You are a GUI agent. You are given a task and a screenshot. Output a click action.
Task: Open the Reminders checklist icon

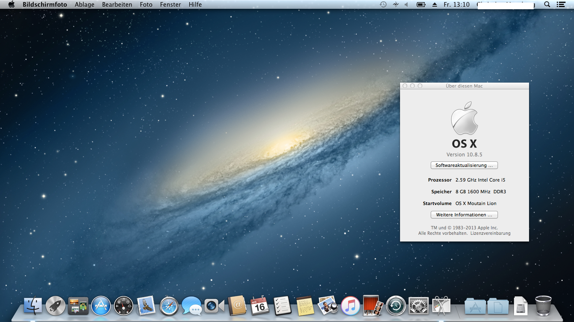tap(282, 306)
